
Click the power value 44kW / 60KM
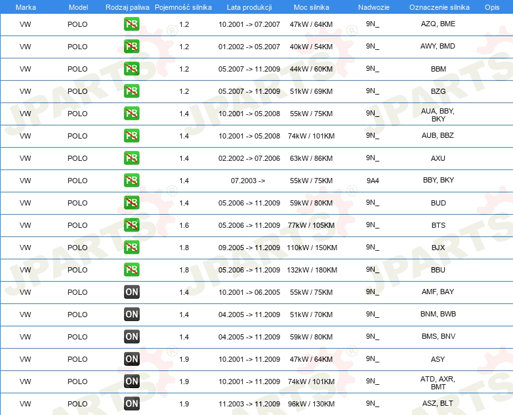coord(311,69)
